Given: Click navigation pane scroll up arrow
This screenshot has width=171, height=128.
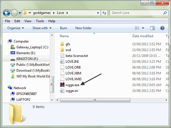Looking at the screenshot, I should [x=52, y=35].
